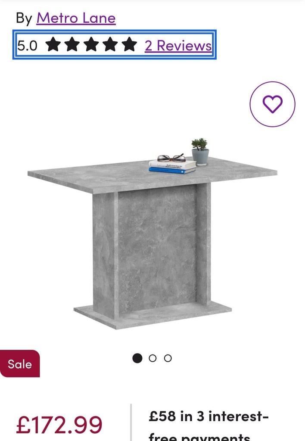Click the third rating star
Screen dimensions: 305x441
point(91,44)
